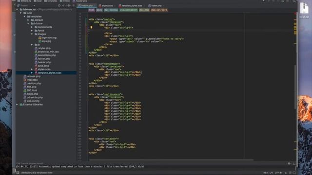Select .htaccess file in tree

click(30, 80)
